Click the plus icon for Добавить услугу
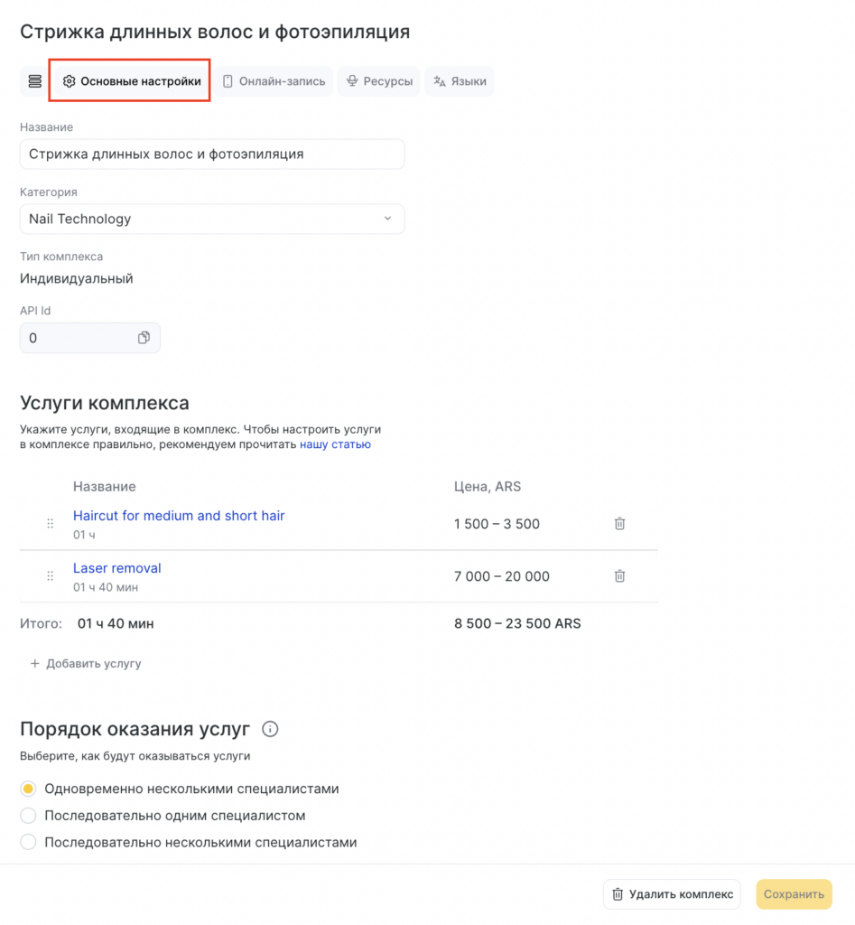 pos(35,663)
